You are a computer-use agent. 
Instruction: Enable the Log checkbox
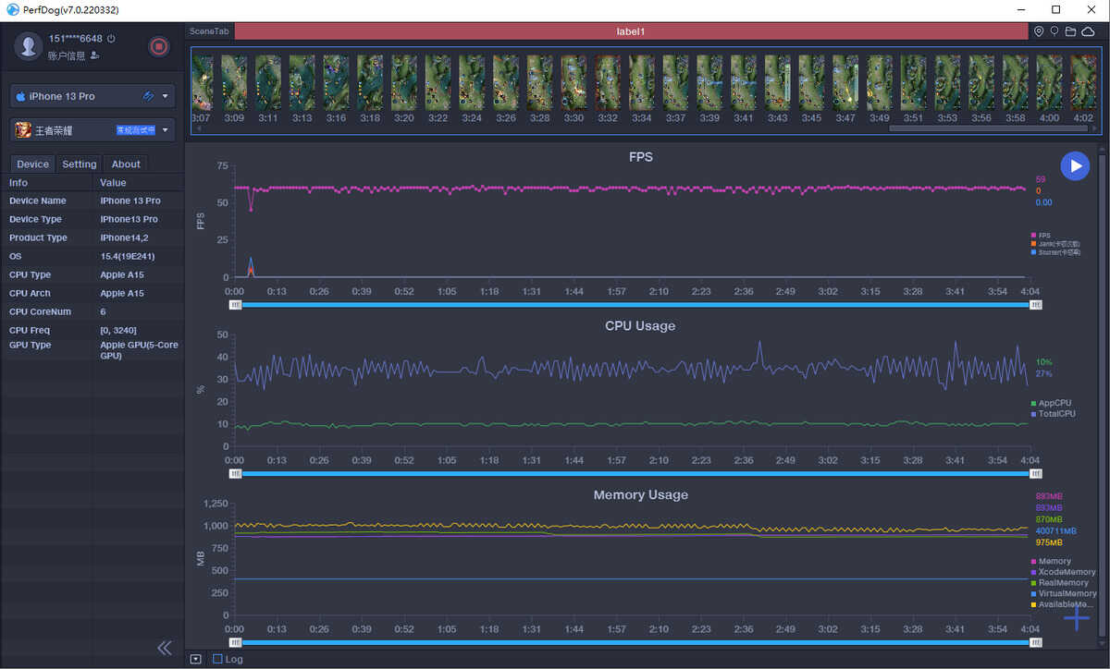point(217,659)
